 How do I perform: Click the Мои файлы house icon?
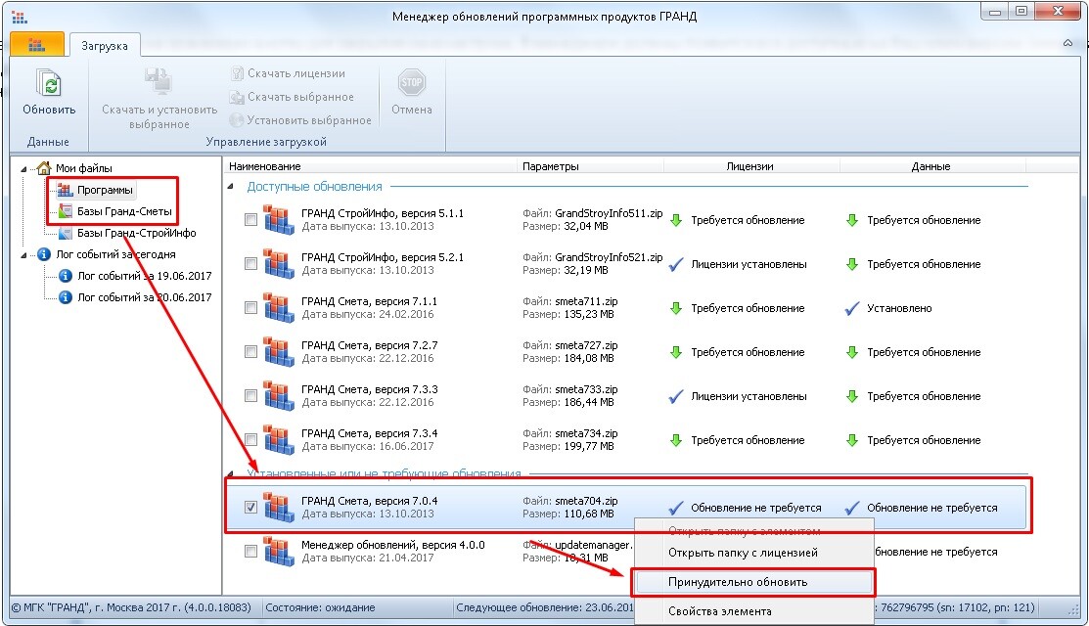44,168
